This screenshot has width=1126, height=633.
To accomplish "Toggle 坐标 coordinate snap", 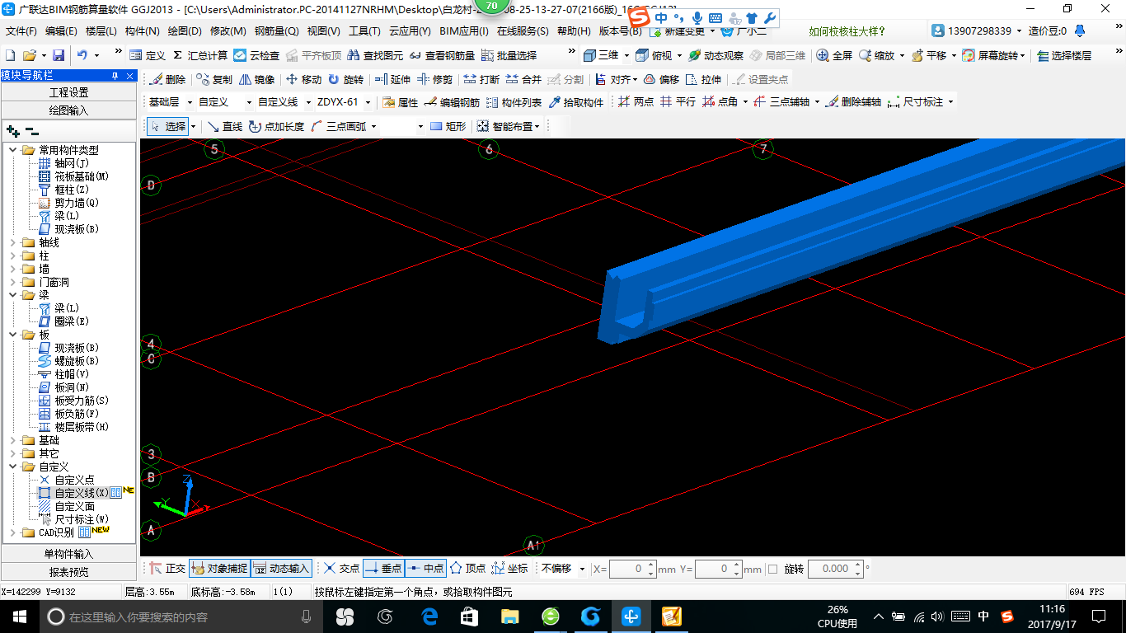I will click(509, 569).
